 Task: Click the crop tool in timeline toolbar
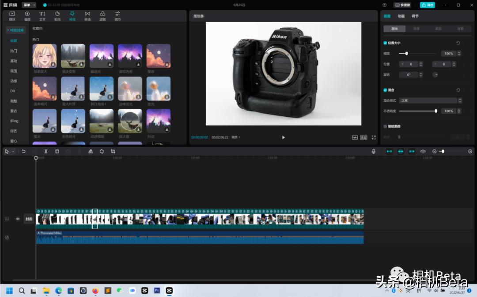pyautogui.click(x=113, y=151)
